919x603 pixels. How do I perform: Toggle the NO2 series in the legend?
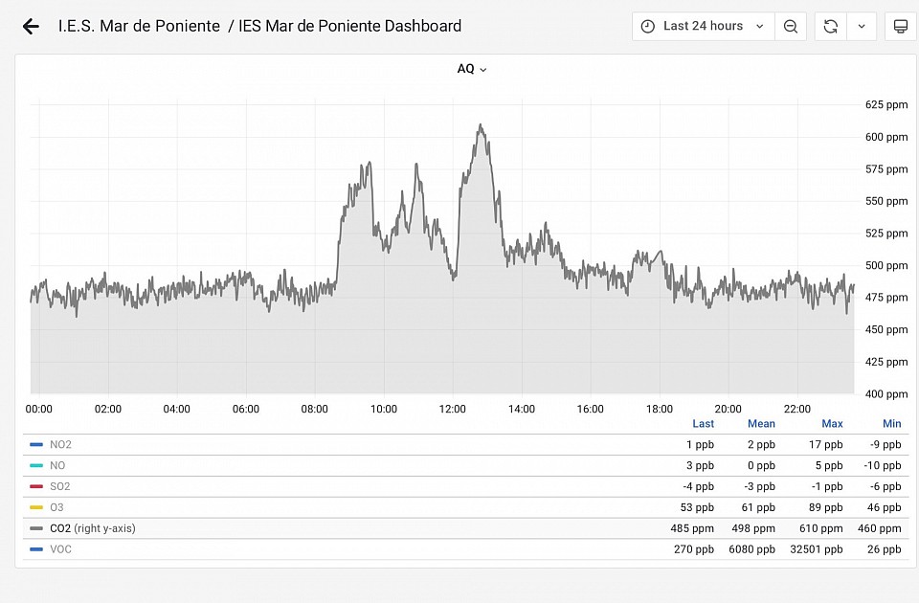click(x=60, y=445)
